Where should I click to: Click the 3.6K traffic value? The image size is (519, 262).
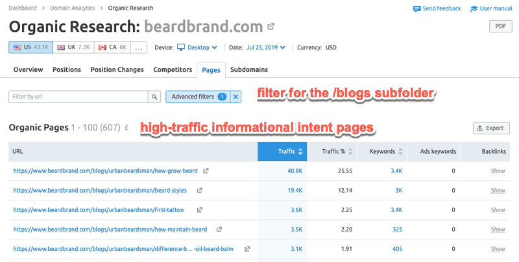coord(296,210)
